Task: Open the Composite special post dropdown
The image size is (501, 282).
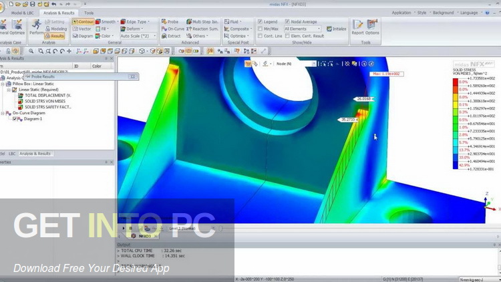Action: [x=238, y=29]
